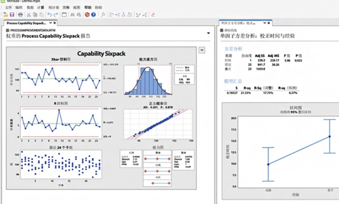The image size is (339, 204).
Task: Open the 视图 menu
Action: pyautogui.click(x=77, y=7)
